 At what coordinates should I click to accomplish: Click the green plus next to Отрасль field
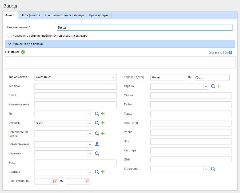pyautogui.click(x=103, y=123)
